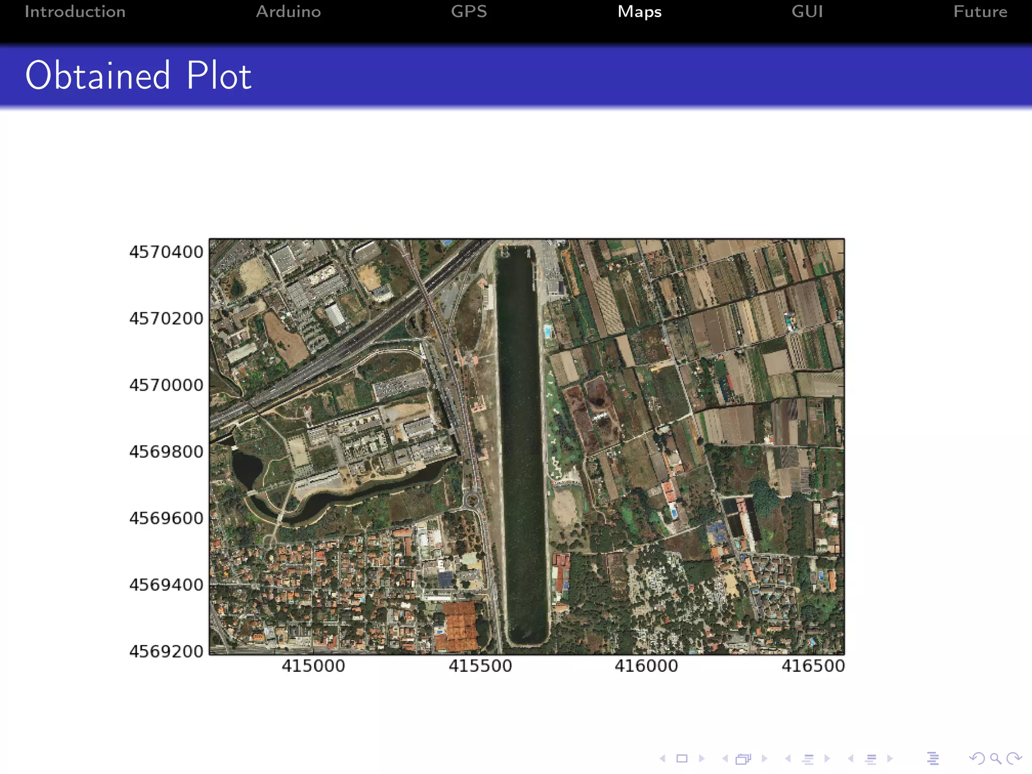
Task: Click the aerial map image
Action: (527, 446)
